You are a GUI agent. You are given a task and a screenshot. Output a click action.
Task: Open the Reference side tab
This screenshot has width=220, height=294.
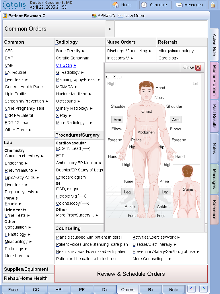pyautogui.click(x=214, y=210)
